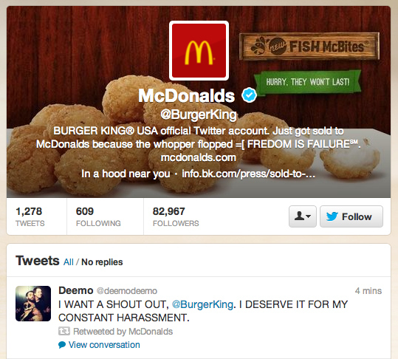Open the info.bk.com press link
This screenshot has width=398, height=359.
249,174
